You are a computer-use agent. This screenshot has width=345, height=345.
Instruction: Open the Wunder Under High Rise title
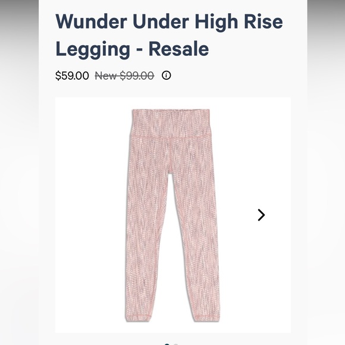[169, 21]
